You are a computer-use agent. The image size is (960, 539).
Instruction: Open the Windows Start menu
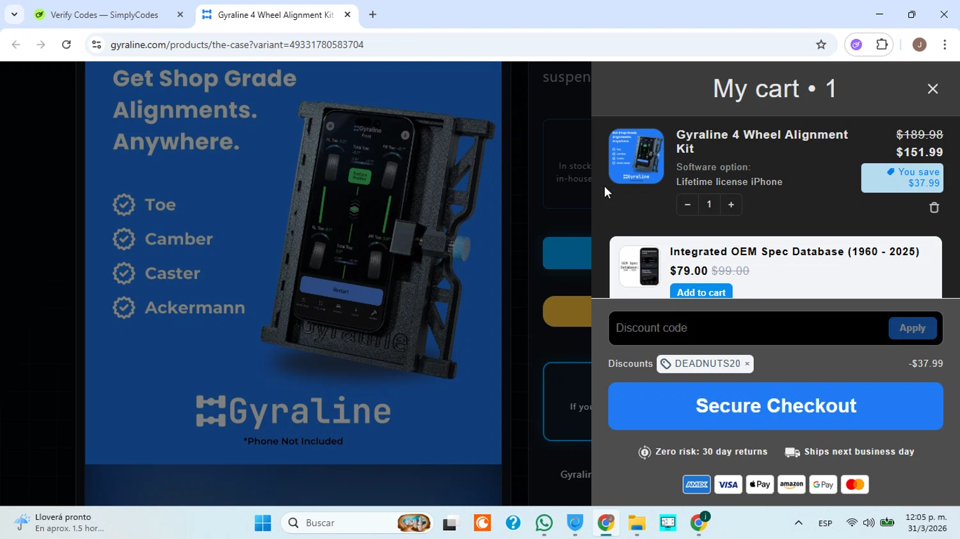point(262,523)
